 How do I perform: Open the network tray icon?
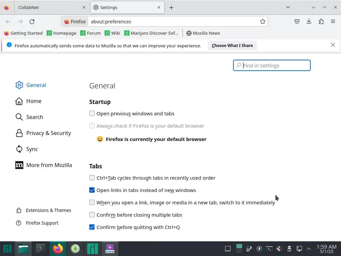tap(299, 249)
